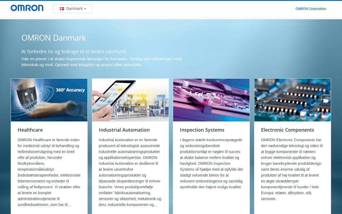342x214 pixels.
Task: Click the description starting 'OMRON Healthcare er førende'
Action: click(x=49, y=172)
